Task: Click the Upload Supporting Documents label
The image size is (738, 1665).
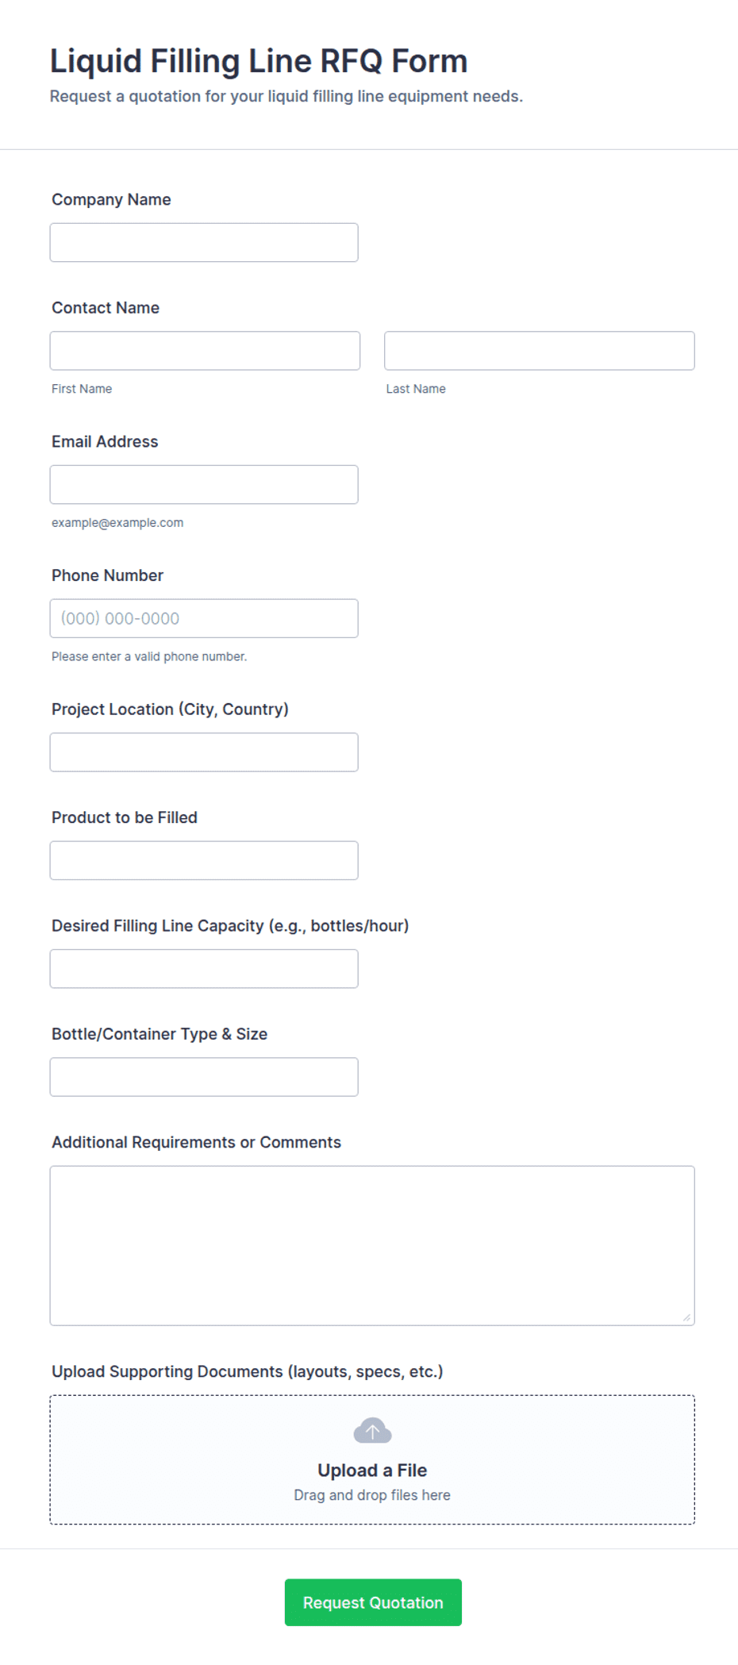Action: [248, 1371]
